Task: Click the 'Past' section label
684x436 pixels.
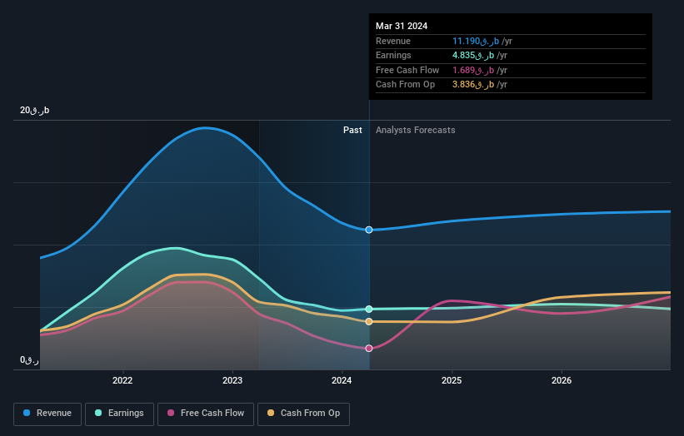Action: pyautogui.click(x=352, y=130)
